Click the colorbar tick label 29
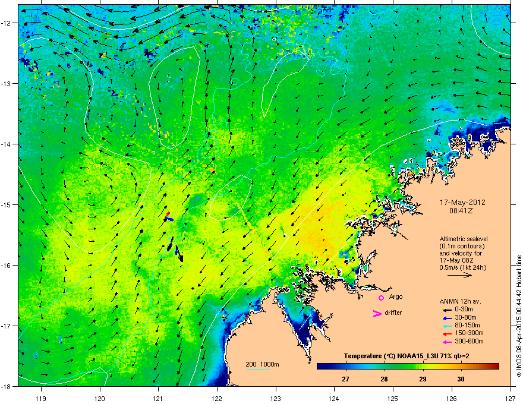The width and height of the screenshot is (523, 404). coord(423,379)
